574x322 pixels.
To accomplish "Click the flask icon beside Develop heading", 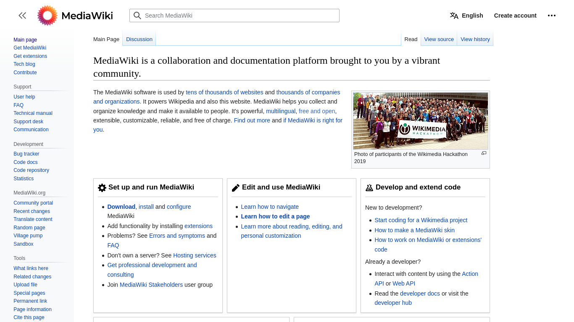I will pyautogui.click(x=369, y=188).
